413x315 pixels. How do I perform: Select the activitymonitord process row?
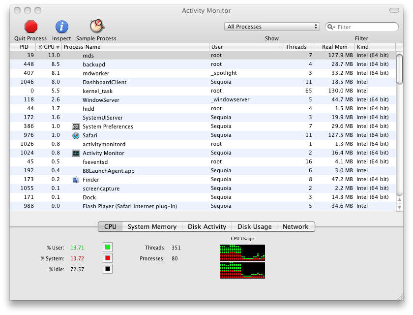203,144
